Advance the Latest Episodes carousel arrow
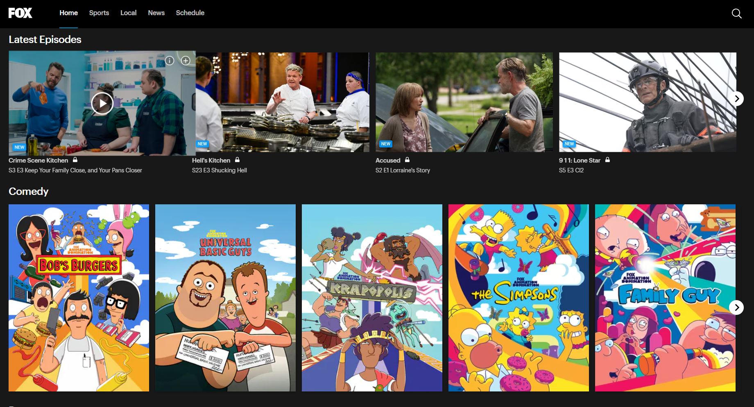Screen dimensions: 754x407 tap(736, 99)
